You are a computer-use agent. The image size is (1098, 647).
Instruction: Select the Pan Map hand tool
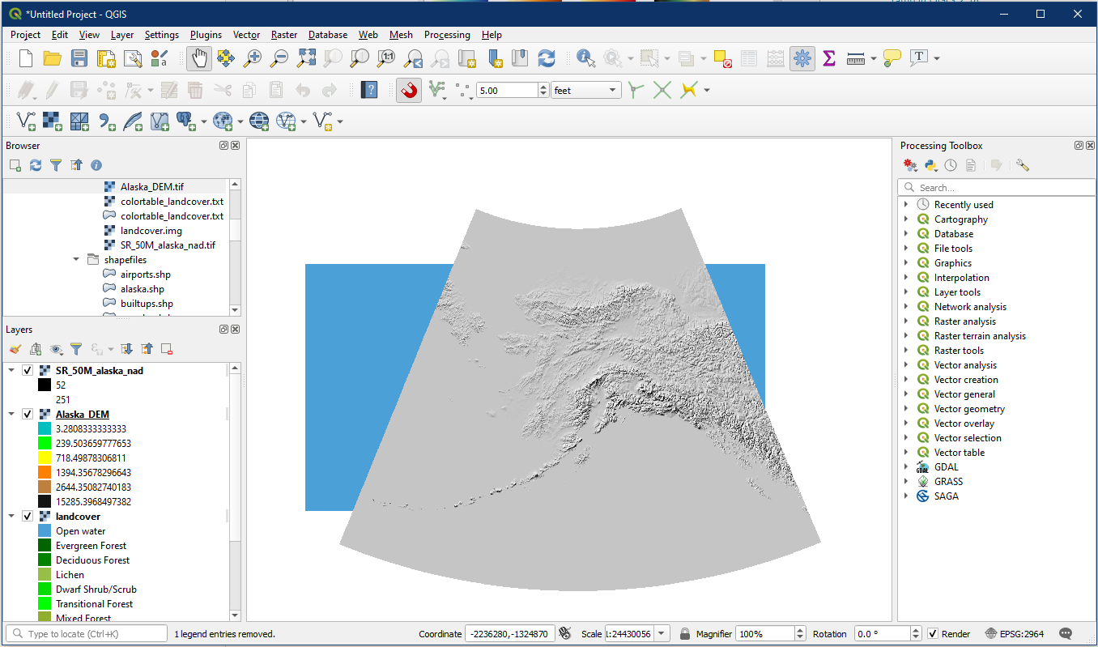(199, 58)
